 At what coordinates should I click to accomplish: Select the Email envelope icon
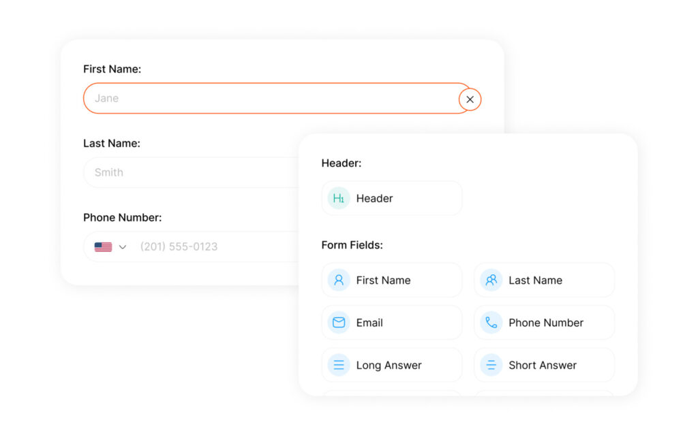point(338,322)
